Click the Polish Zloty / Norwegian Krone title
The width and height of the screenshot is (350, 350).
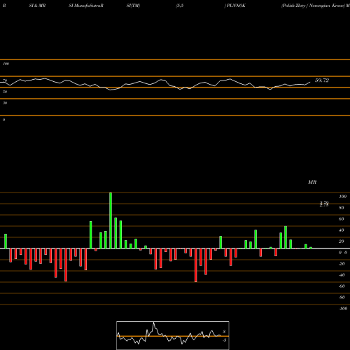[313, 6]
